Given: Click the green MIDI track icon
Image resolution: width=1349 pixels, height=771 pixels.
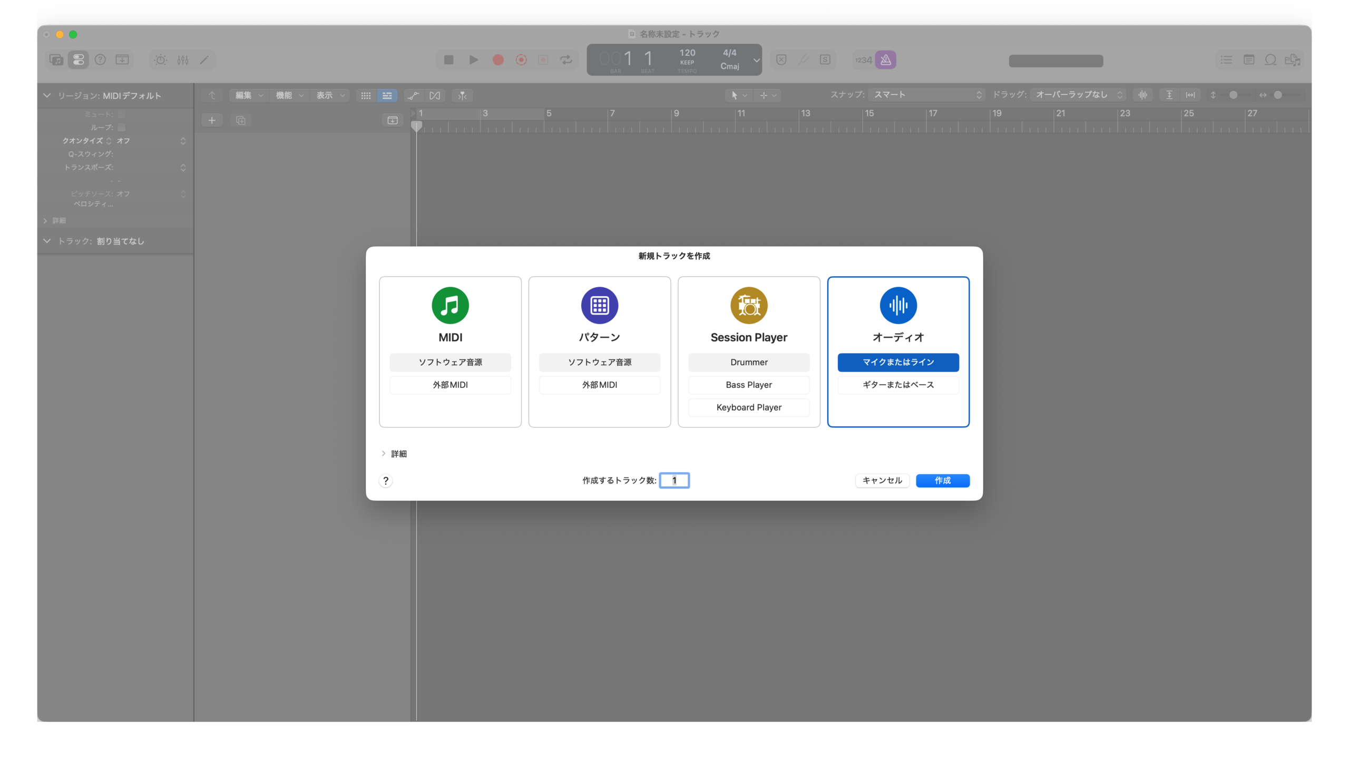Looking at the screenshot, I should [450, 305].
